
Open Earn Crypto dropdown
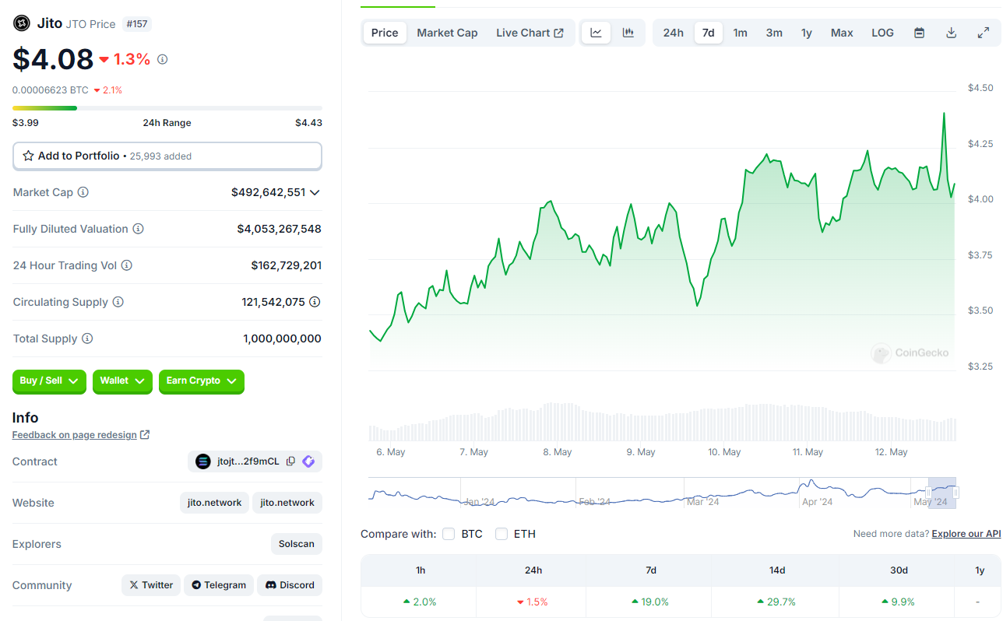[x=202, y=381]
